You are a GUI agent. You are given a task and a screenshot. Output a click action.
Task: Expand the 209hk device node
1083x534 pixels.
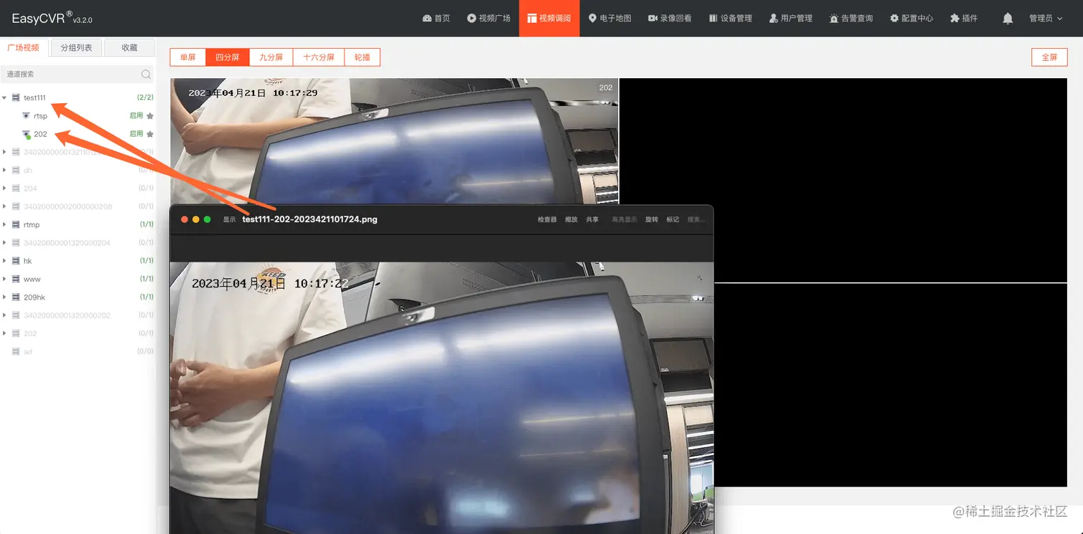pyautogui.click(x=4, y=297)
